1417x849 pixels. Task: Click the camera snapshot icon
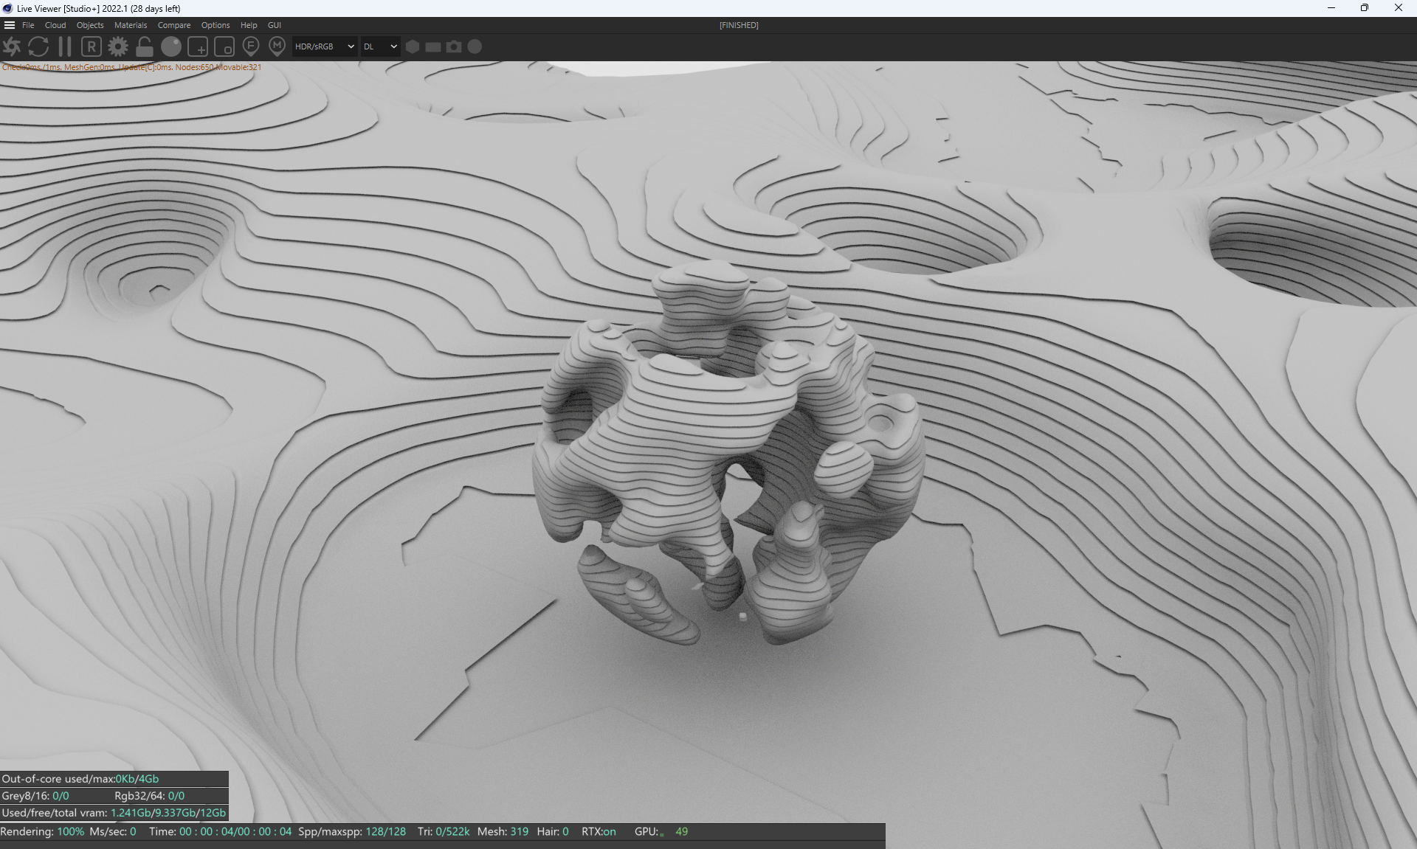(x=454, y=46)
